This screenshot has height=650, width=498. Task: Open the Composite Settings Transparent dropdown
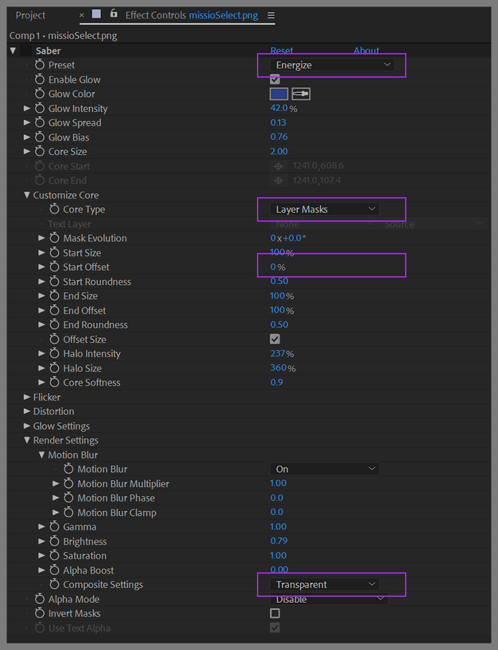(325, 584)
